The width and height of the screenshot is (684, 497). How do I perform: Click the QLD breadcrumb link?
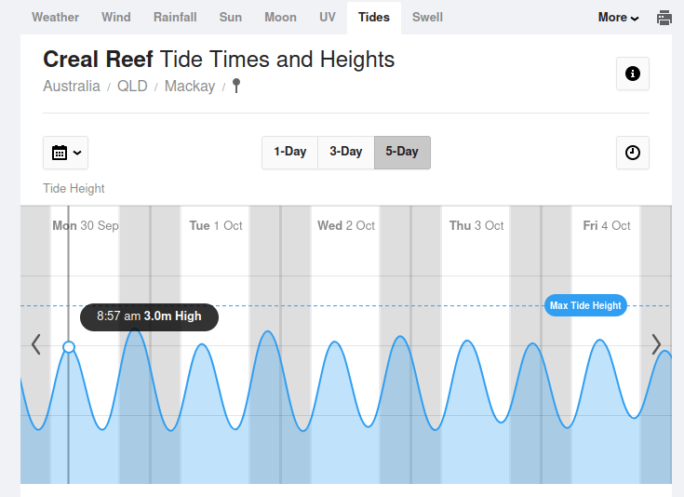(132, 87)
